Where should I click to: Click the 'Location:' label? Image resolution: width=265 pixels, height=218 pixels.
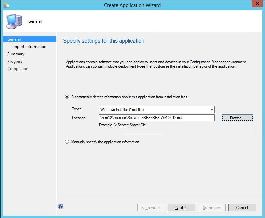79,118
